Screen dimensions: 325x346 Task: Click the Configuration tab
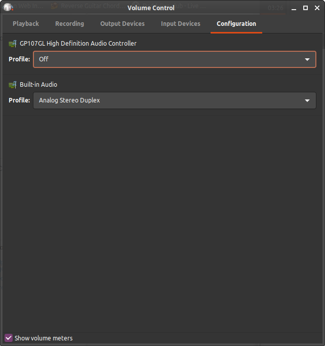[236, 24]
